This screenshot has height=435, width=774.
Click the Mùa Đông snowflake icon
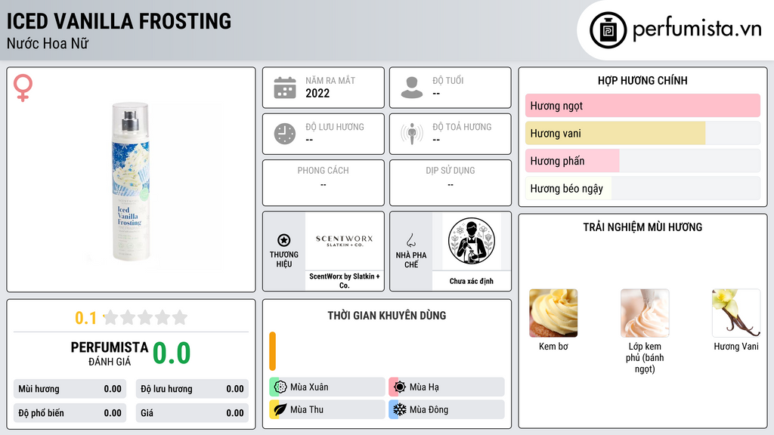[x=399, y=409]
